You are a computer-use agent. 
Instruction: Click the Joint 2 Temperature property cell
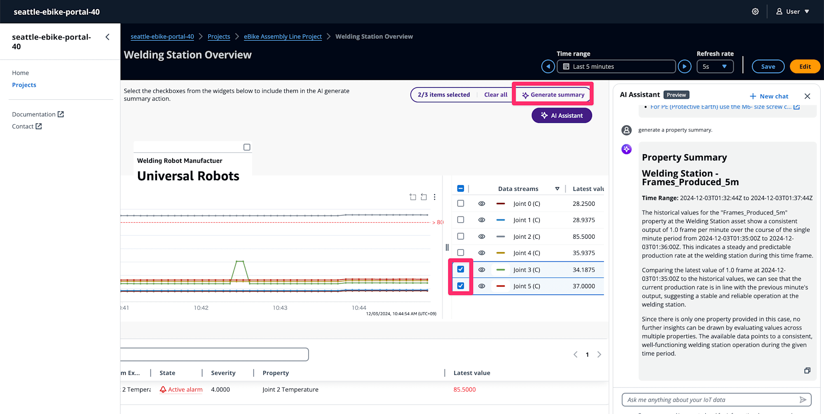tap(290, 390)
